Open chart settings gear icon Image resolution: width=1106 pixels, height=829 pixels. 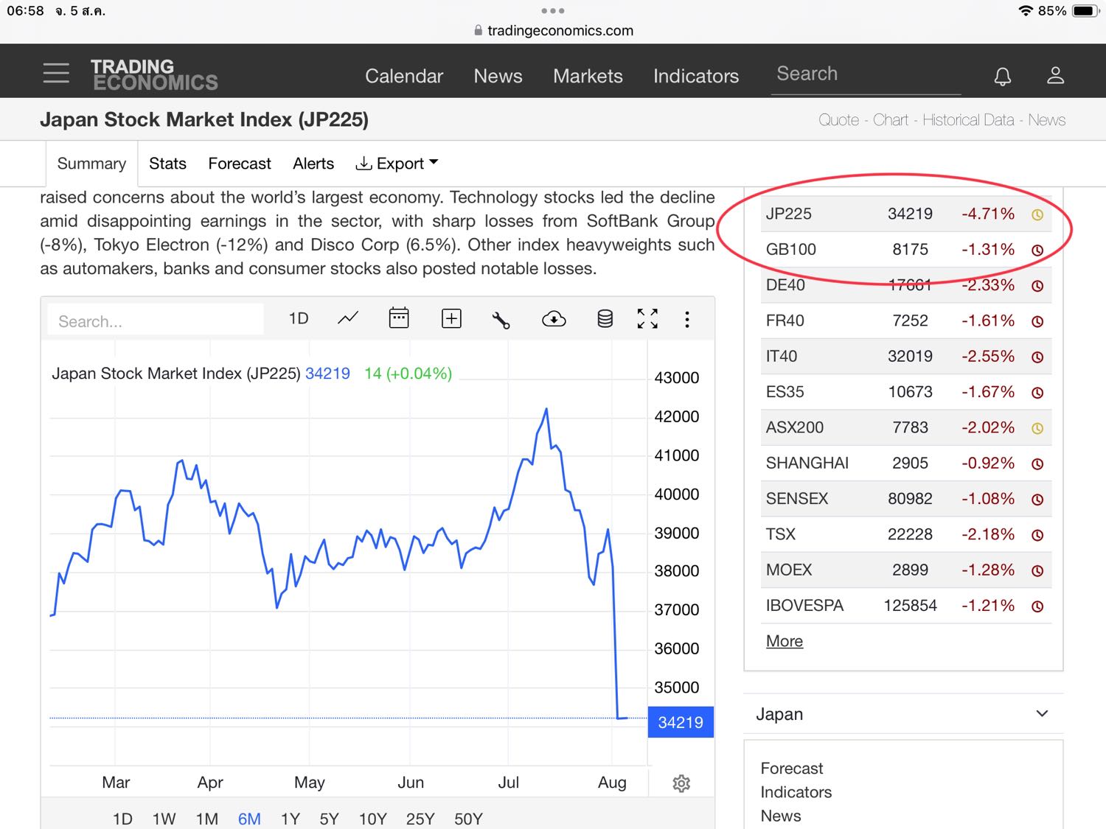(x=681, y=783)
